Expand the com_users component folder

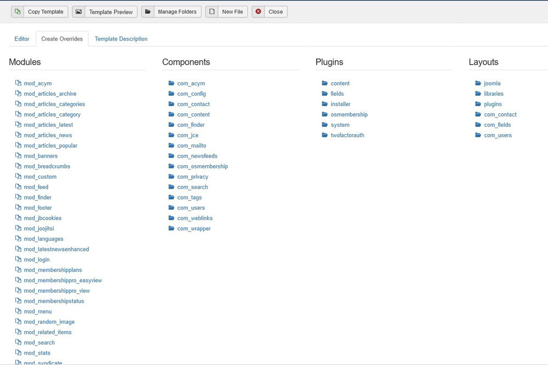[x=191, y=208]
